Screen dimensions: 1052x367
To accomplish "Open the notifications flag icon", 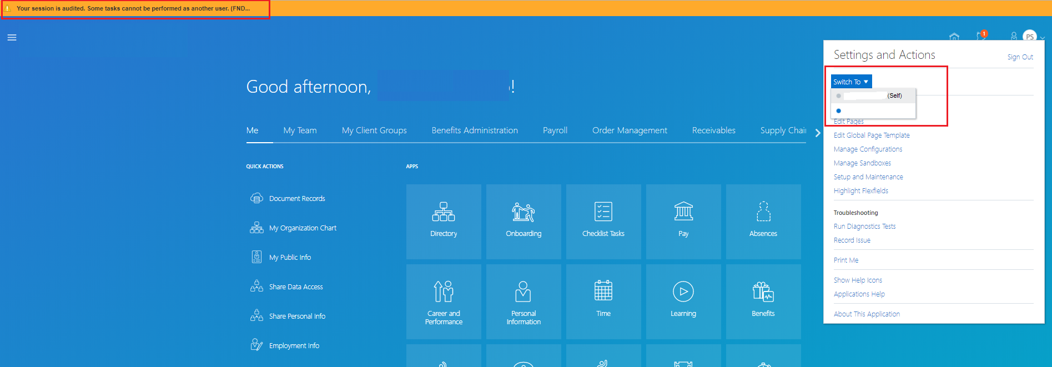I will (981, 36).
